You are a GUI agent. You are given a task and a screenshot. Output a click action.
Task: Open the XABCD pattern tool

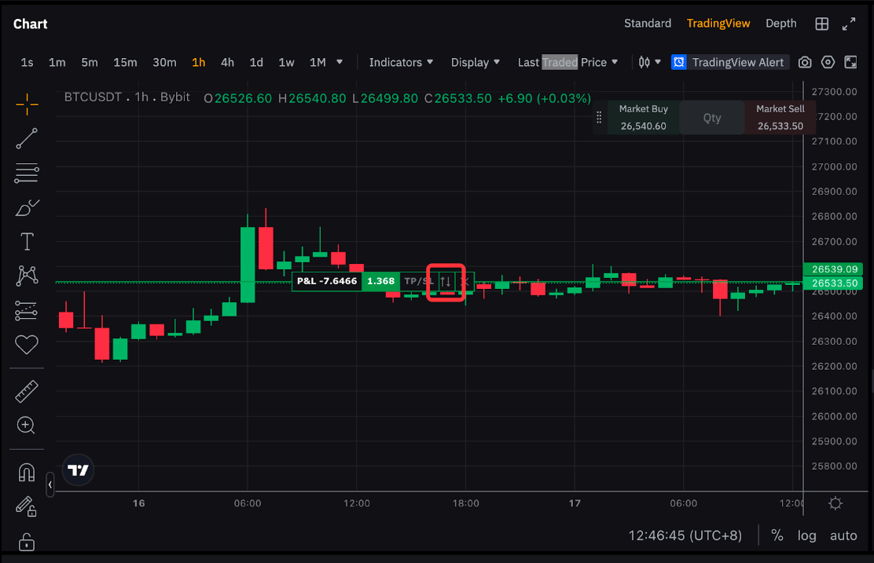coord(27,276)
